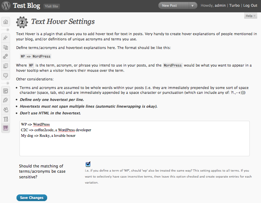Open the Settings menu icon
The width and height of the screenshot is (261, 203).
click(6, 128)
